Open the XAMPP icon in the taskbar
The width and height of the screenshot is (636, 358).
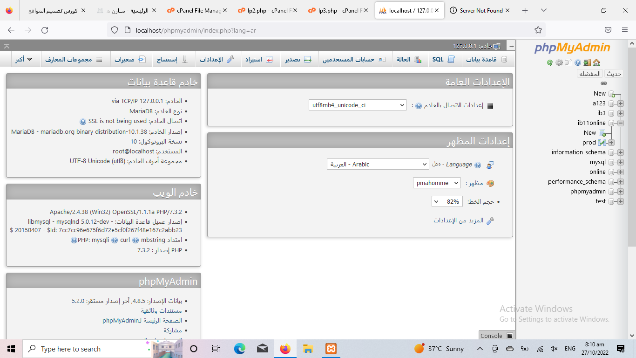click(331, 349)
